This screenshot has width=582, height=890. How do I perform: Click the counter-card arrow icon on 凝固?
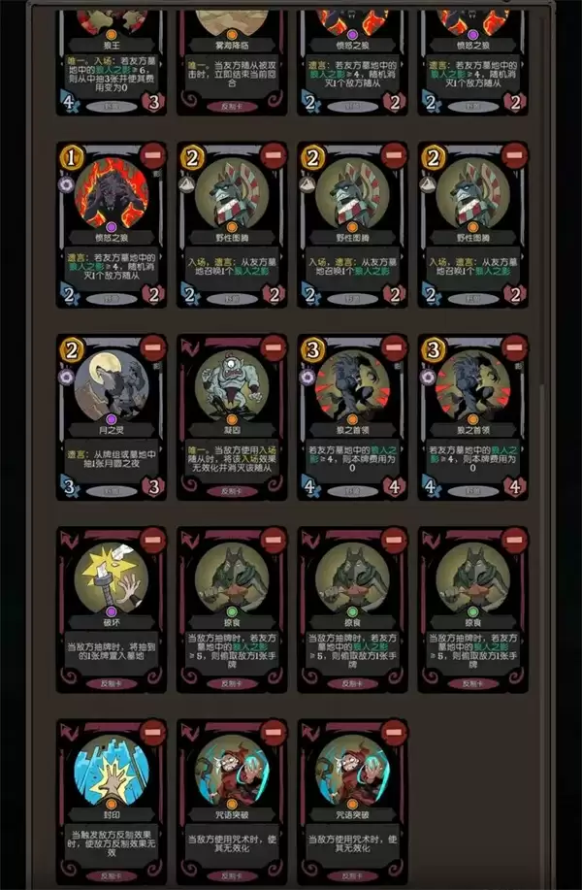pyautogui.click(x=189, y=347)
